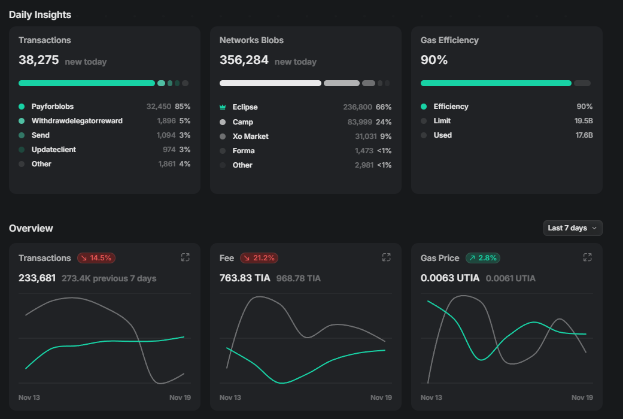Click the white Eclipse segment of the blobs bar
623x419 pixels.
270,83
